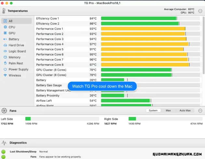Screen dimensions: 205x159
Task: Switch fan mode to System
Action: tap(153, 110)
